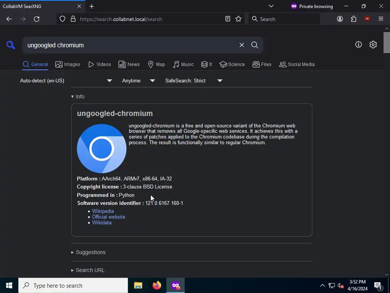Open the Windows Start menu

(9, 285)
